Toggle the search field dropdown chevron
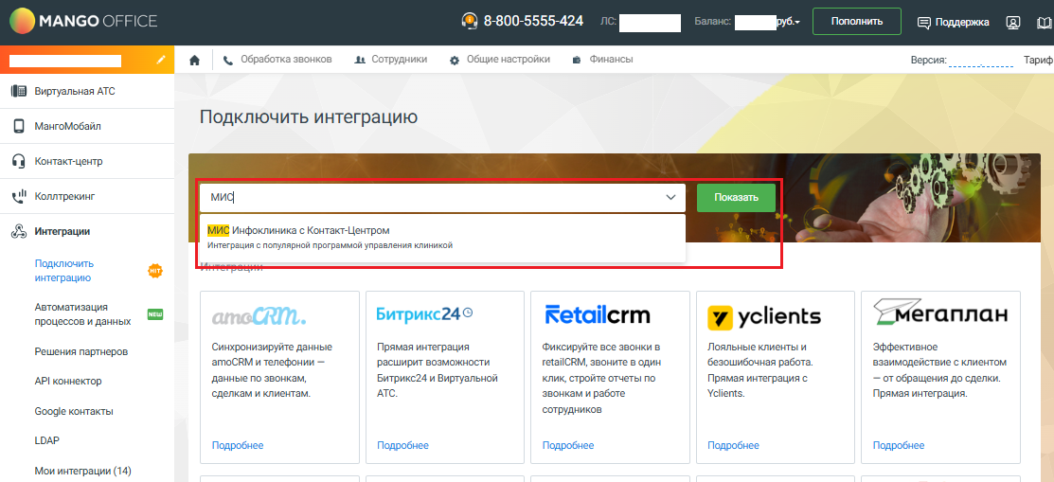 tap(670, 198)
